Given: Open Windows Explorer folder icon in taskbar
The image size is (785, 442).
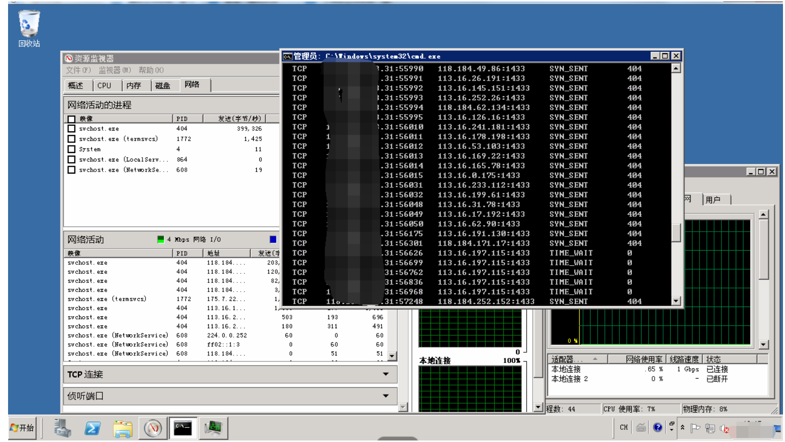Looking at the screenshot, I should click(x=122, y=428).
